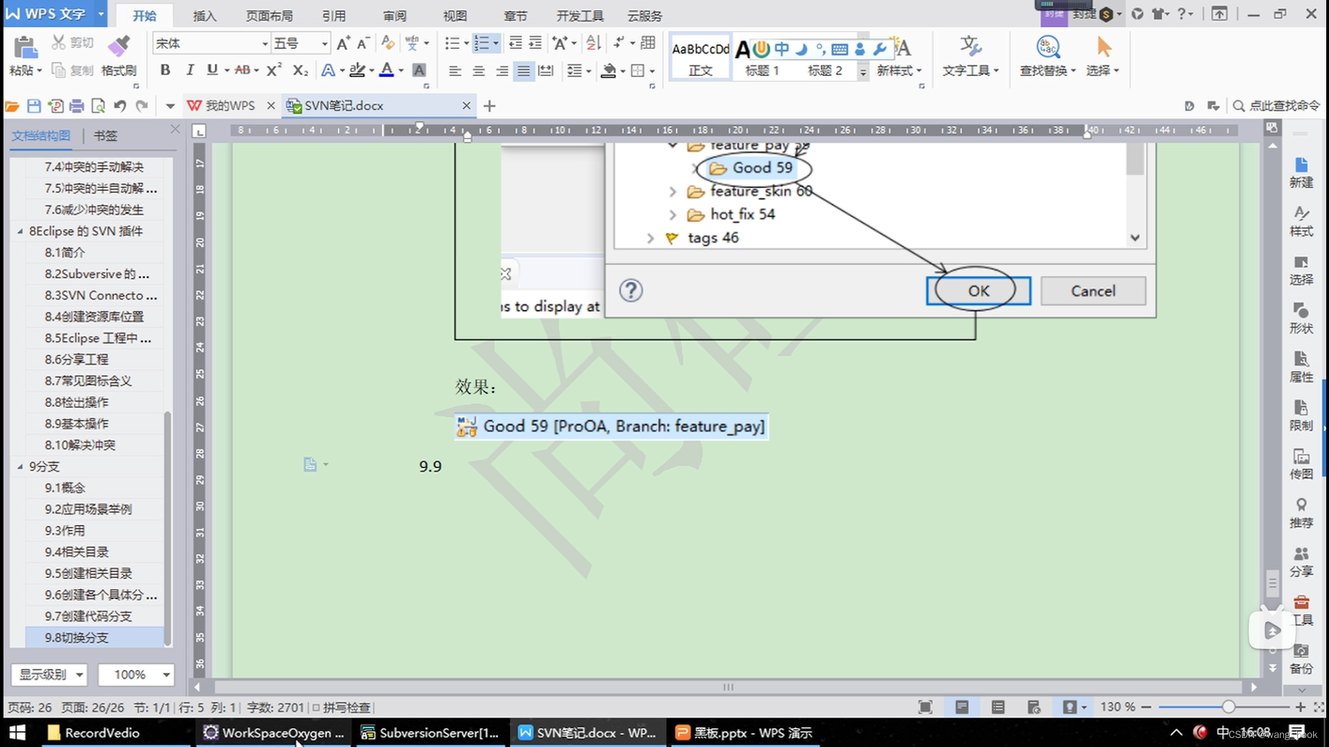Viewport: 1329px width, 747px height.
Task: Open the 视图 ribbon tab
Action: pyautogui.click(x=455, y=15)
